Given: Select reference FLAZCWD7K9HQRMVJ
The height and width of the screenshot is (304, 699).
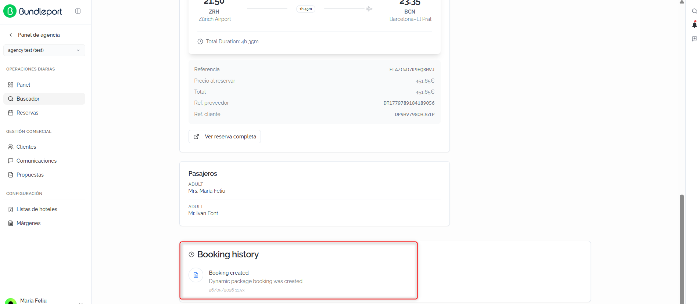Looking at the screenshot, I should pos(412,70).
